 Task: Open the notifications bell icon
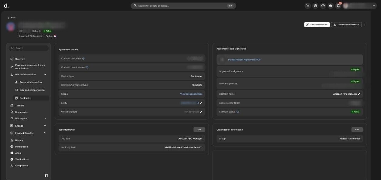(338, 5)
